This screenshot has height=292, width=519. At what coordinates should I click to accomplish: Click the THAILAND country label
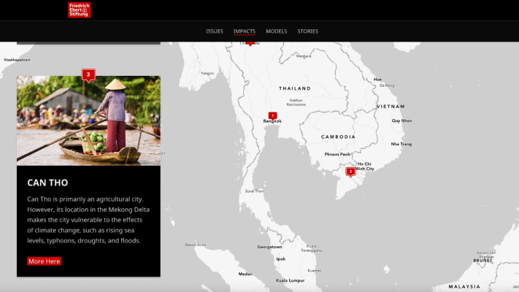295,88
